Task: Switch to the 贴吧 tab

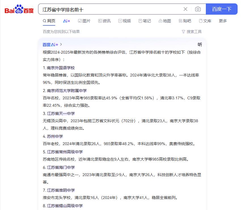Action: point(185,21)
